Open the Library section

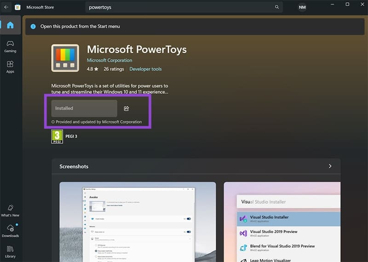click(x=10, y=252)
